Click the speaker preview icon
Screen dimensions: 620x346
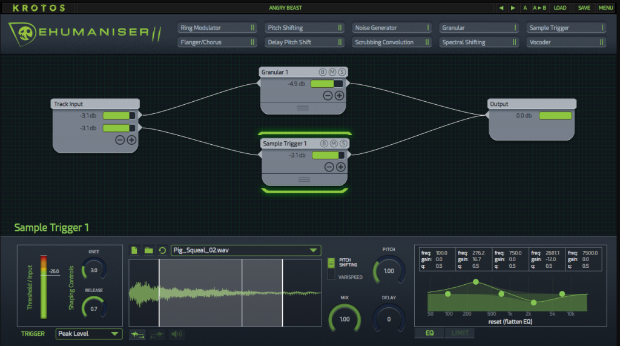pos(176,334)
